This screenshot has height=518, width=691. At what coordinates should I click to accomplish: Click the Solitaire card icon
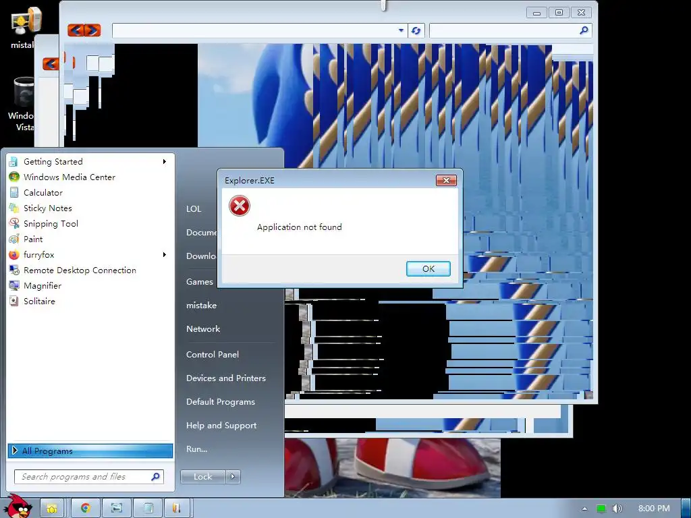pos(14,301)
